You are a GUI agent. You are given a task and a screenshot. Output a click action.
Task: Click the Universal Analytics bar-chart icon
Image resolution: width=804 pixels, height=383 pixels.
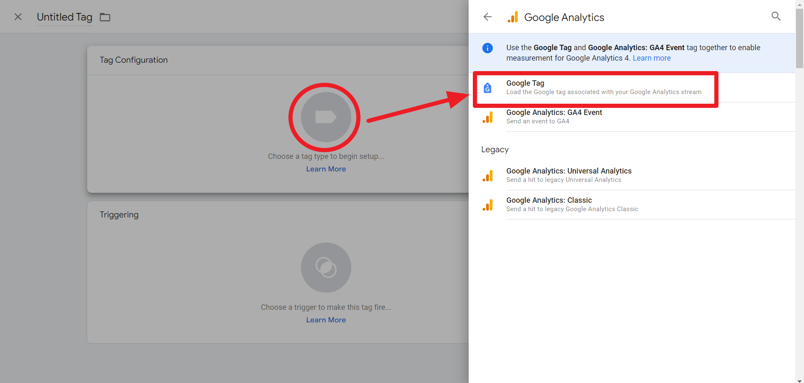click(488, 176)
